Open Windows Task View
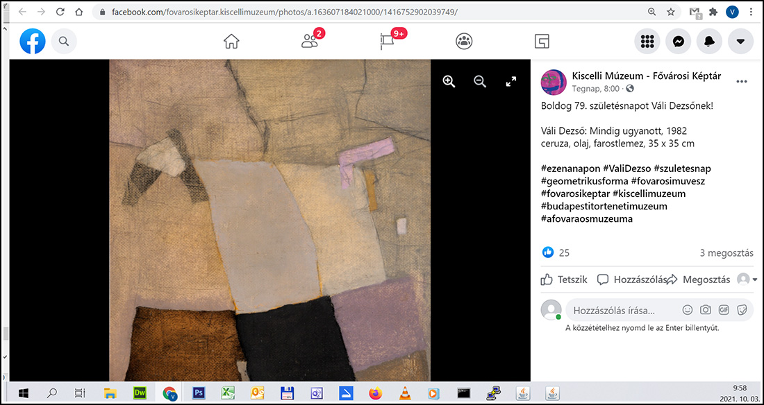764x405 pixels. [79, 393]
